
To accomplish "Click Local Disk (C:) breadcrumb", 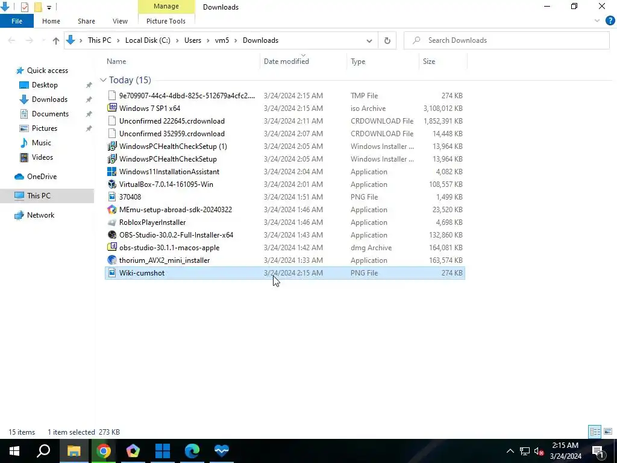I will click(x=148, y=40).
